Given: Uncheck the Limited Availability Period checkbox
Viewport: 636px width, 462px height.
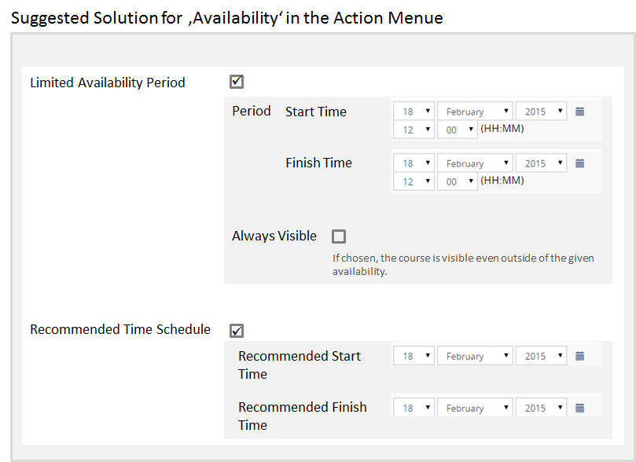Looking at the screenshot, I should click(x=237, y=81).
